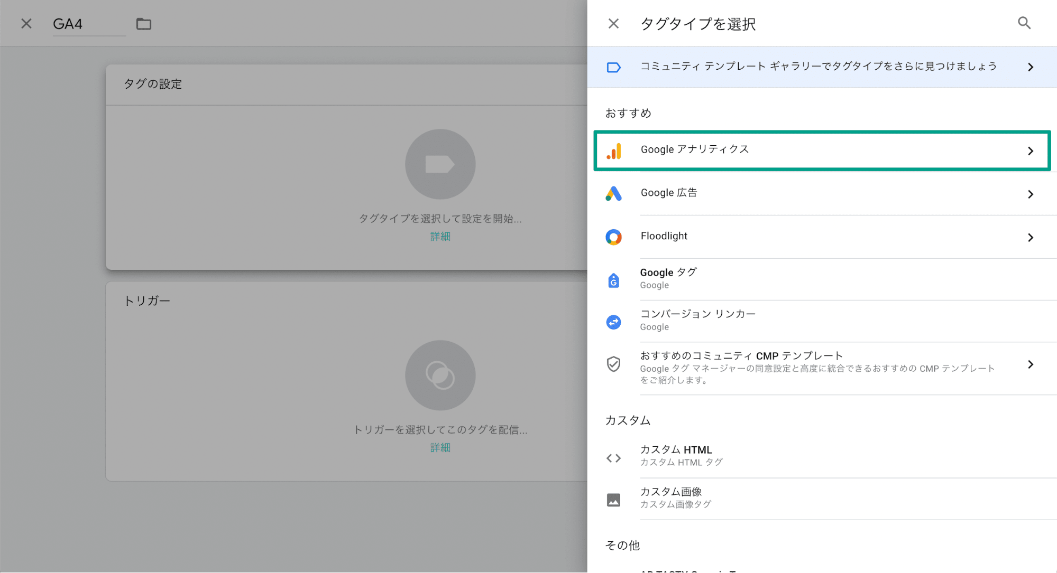Close the tag creation dialog
The width and height of the screenshot is (1057, 573).
(x=26, y=23)
